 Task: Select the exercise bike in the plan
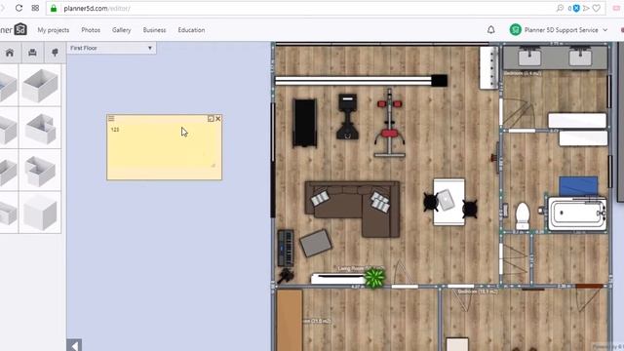347,116
